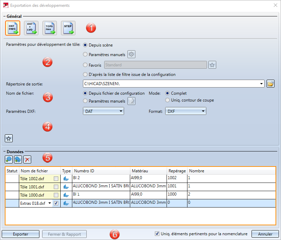
Task: Select the DXF DWG export format icon
Action: coord(13,28)
